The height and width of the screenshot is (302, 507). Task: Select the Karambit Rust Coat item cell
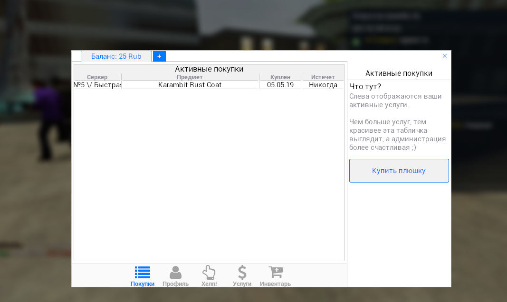[190, 85]
